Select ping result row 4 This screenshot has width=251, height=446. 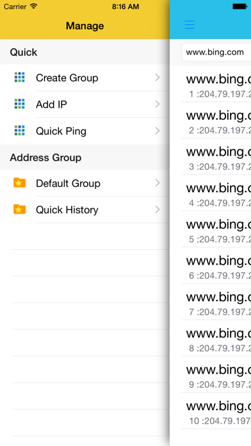[216, 193]
